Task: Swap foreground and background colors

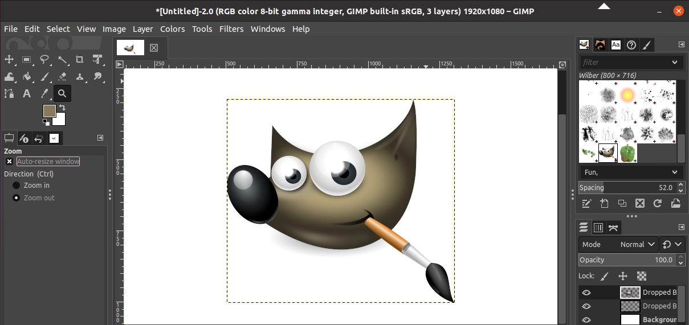Action: pos(62,108)
